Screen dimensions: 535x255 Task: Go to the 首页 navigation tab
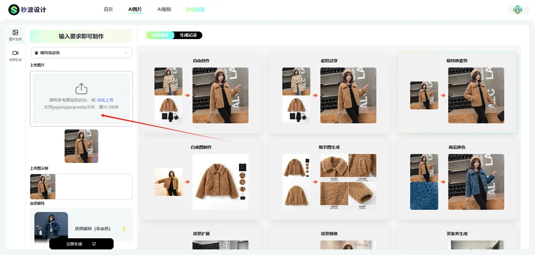(108, 9)
